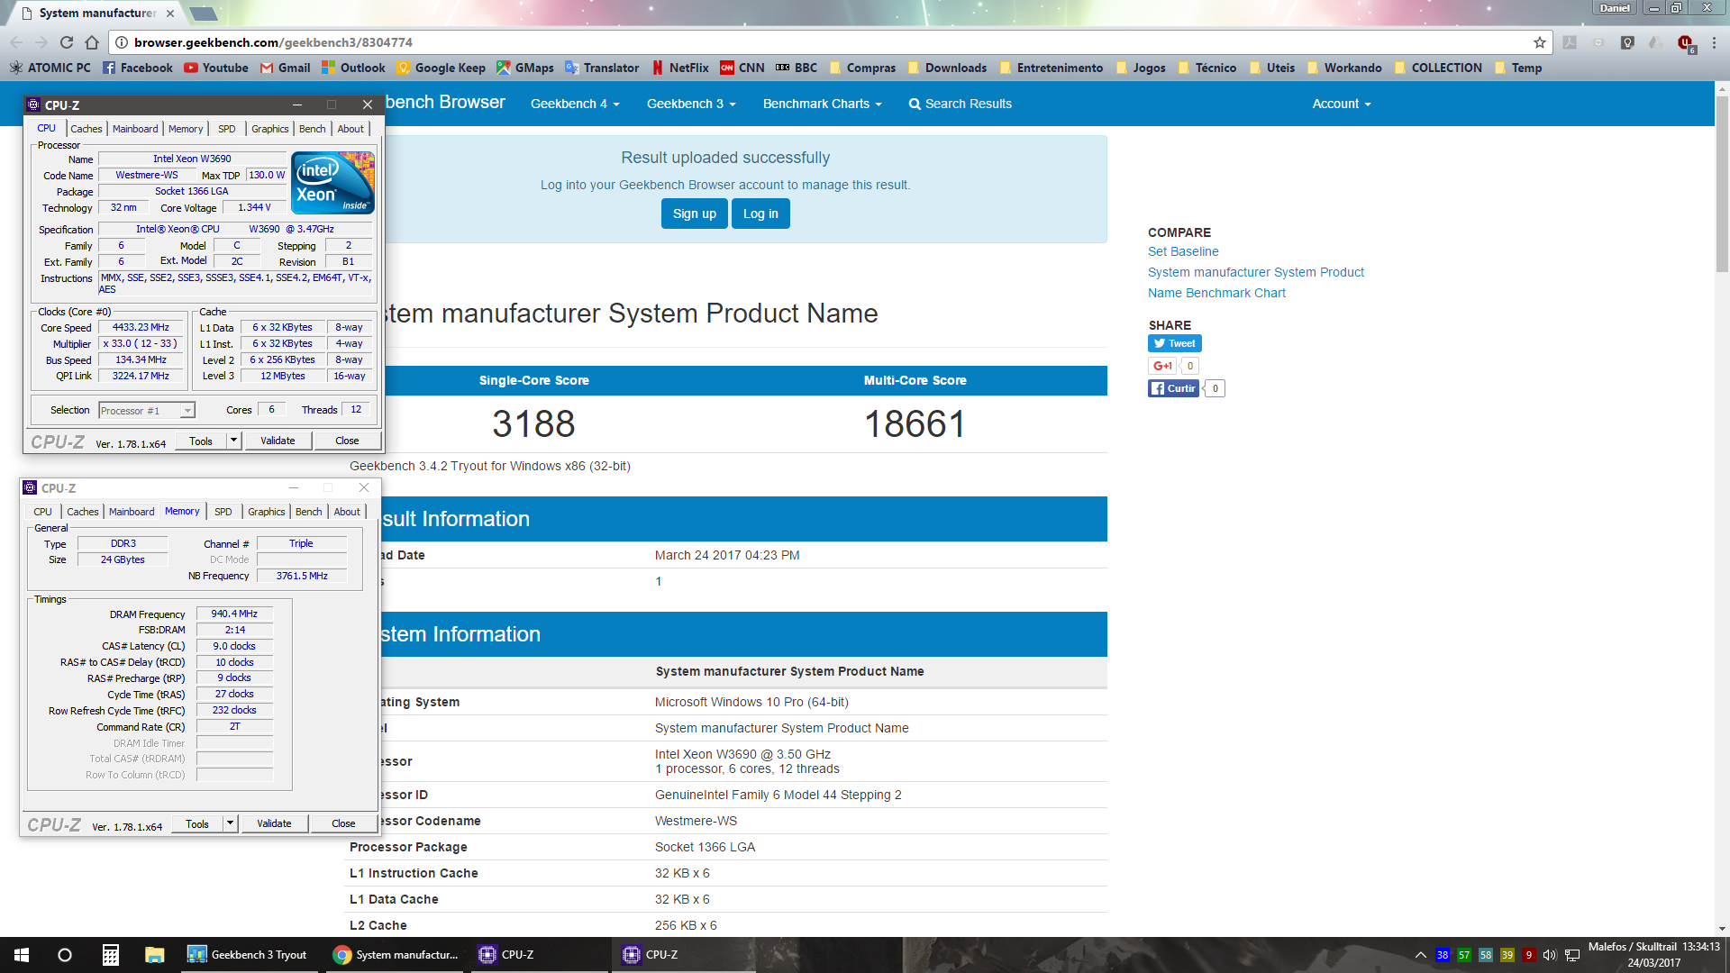
Task: Open Tools dropdown arrow in bottom CPU-Z window
Action: click(x=230, y=823)
